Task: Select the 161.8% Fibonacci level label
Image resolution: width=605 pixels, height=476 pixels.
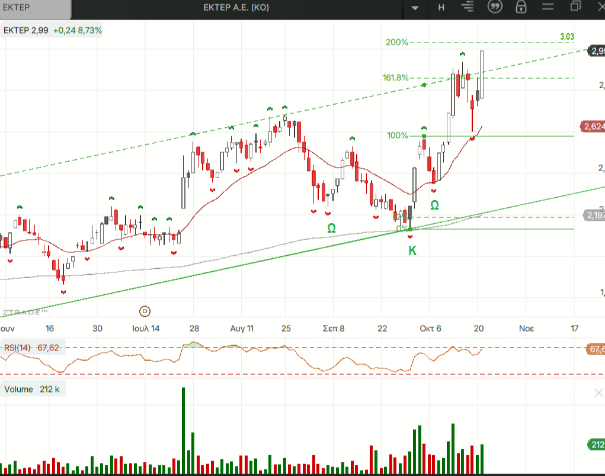Action: click(395, 78)
